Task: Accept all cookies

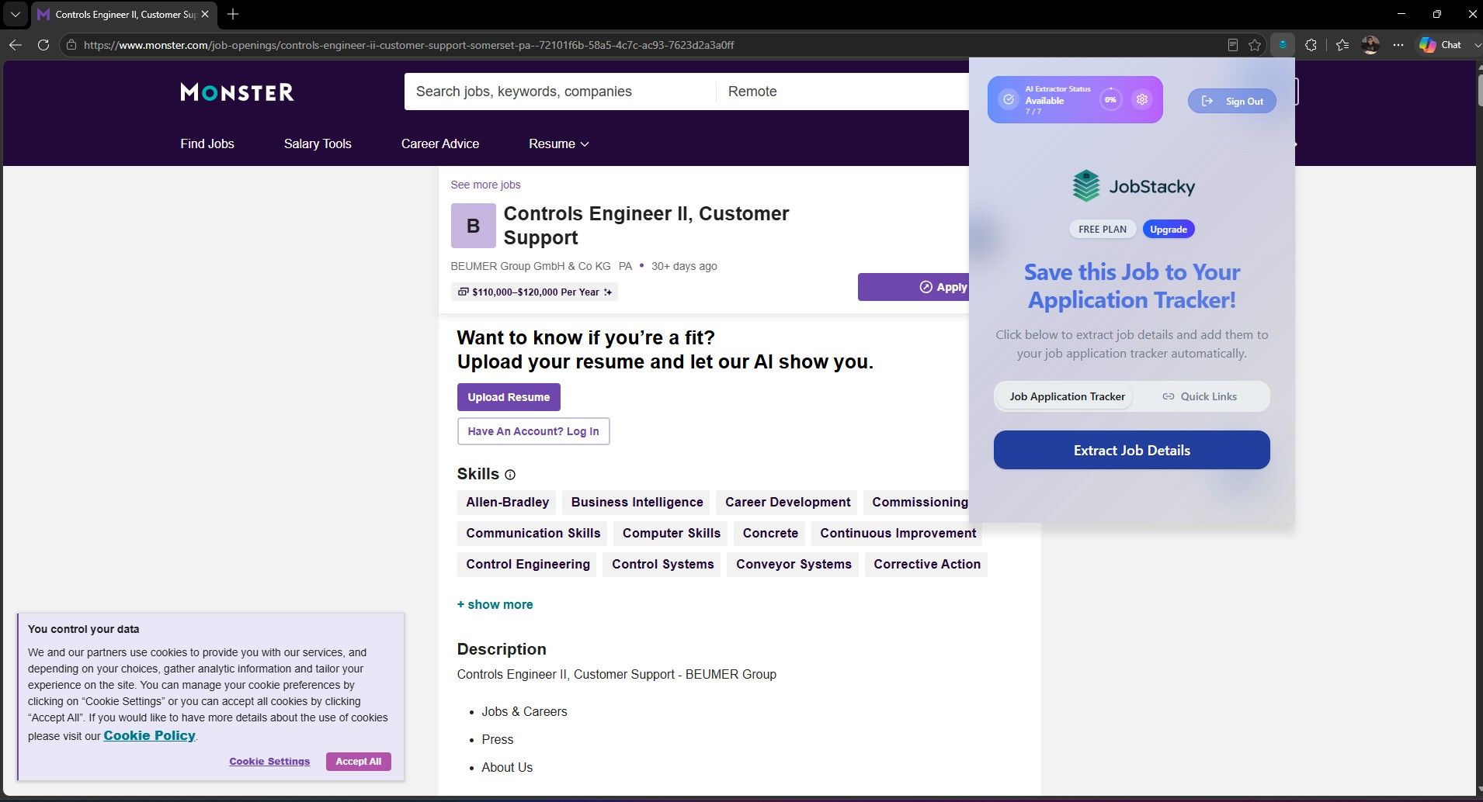Action: [358, 762]
